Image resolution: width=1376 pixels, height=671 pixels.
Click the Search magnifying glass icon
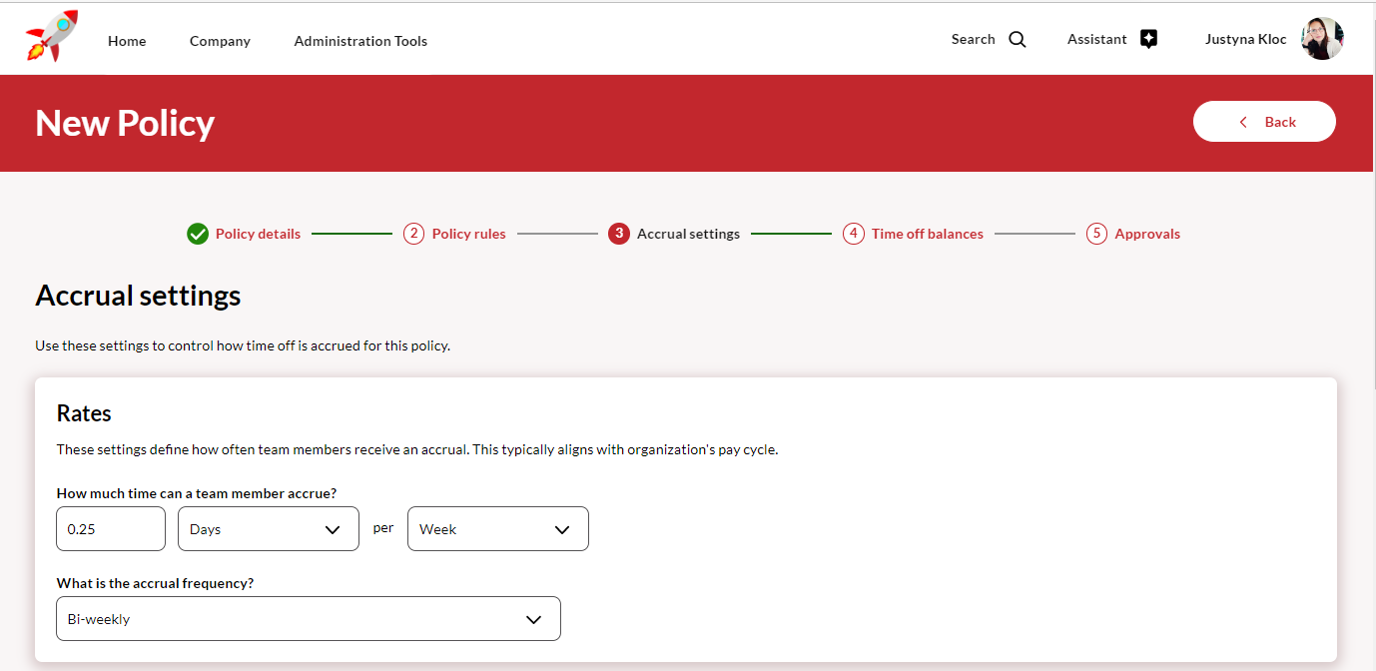pos(1017,40)
